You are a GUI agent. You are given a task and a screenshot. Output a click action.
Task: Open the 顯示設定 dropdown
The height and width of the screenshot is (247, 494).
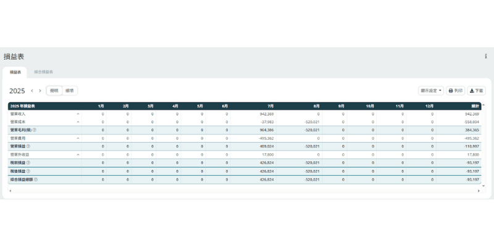click(x=431, y=91)
